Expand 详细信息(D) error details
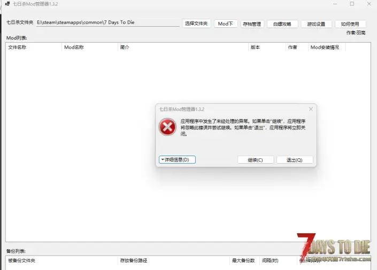377x270 pixels. coord(178,160)
